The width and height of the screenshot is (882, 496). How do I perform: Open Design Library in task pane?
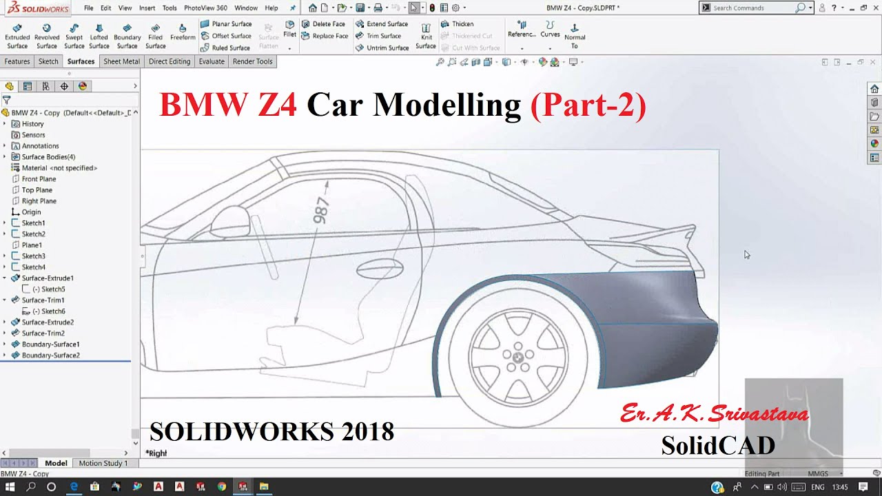pos(874,103)
